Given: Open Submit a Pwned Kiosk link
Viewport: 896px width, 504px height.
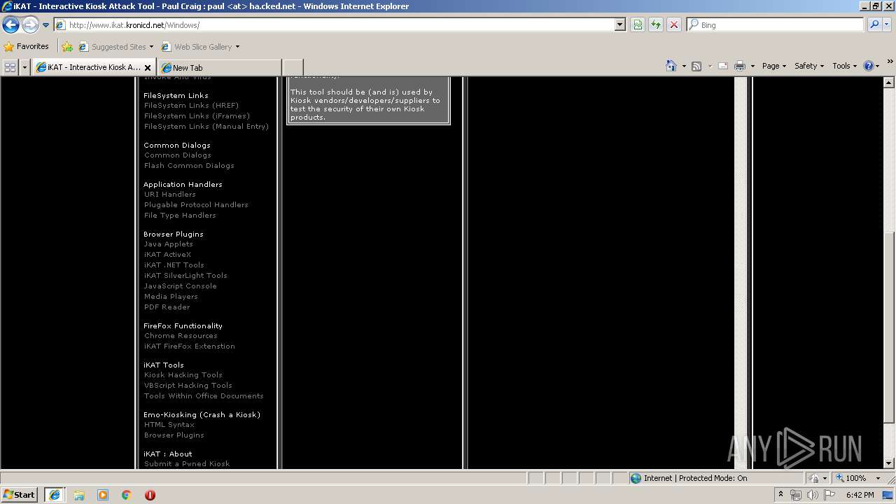Looking at the screenshot, I should pyautogui.click(x=187, y=464).
